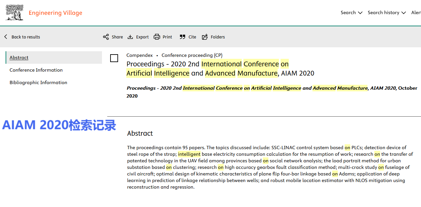The width and height of the screenshot is (421, 207).
Task: Click the Elsevier tree logo
Action: click(x=14, y=12)
